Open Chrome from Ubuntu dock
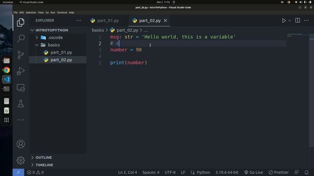 [x=6, y=70]
